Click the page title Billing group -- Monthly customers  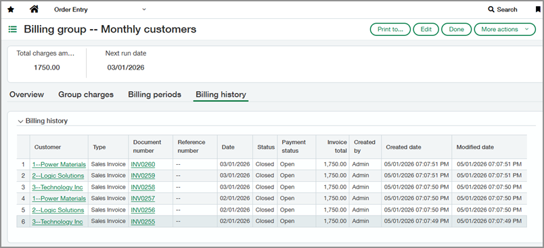click(x=110, y=30)
